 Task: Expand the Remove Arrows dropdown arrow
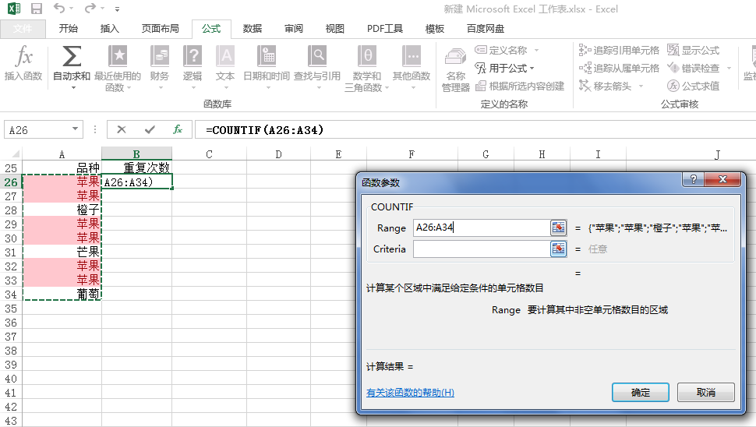[x=641, y=86]
